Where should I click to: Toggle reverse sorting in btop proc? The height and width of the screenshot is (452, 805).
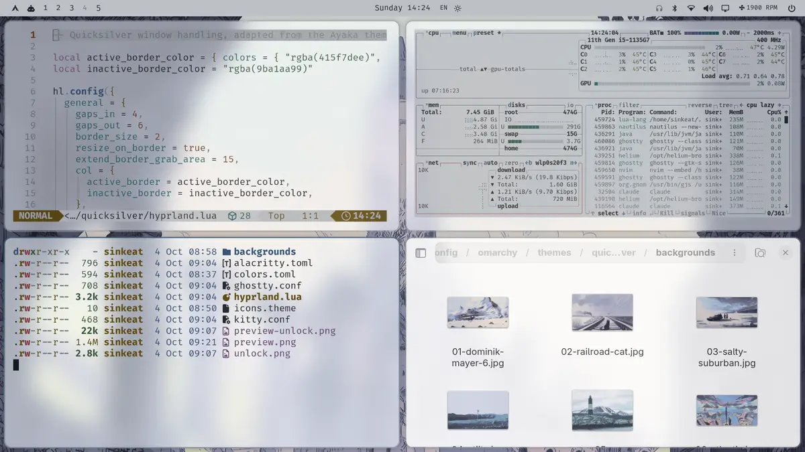pos(700,105)
